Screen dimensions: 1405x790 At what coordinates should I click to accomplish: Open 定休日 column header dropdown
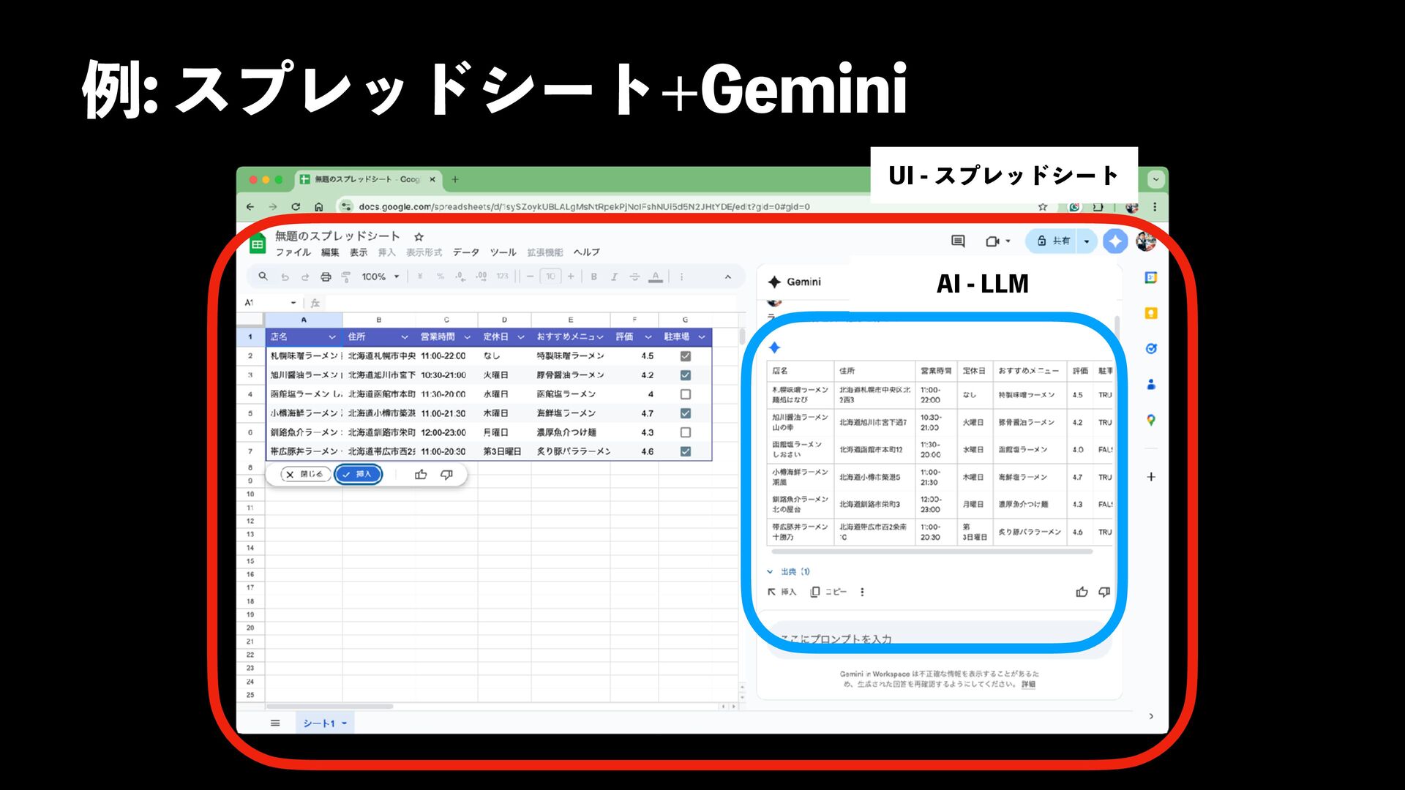tap(521, 337)
